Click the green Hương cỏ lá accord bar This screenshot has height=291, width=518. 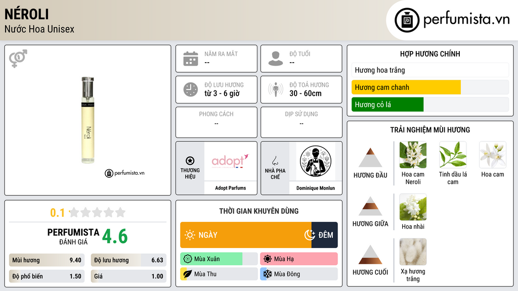coord(387,105)
